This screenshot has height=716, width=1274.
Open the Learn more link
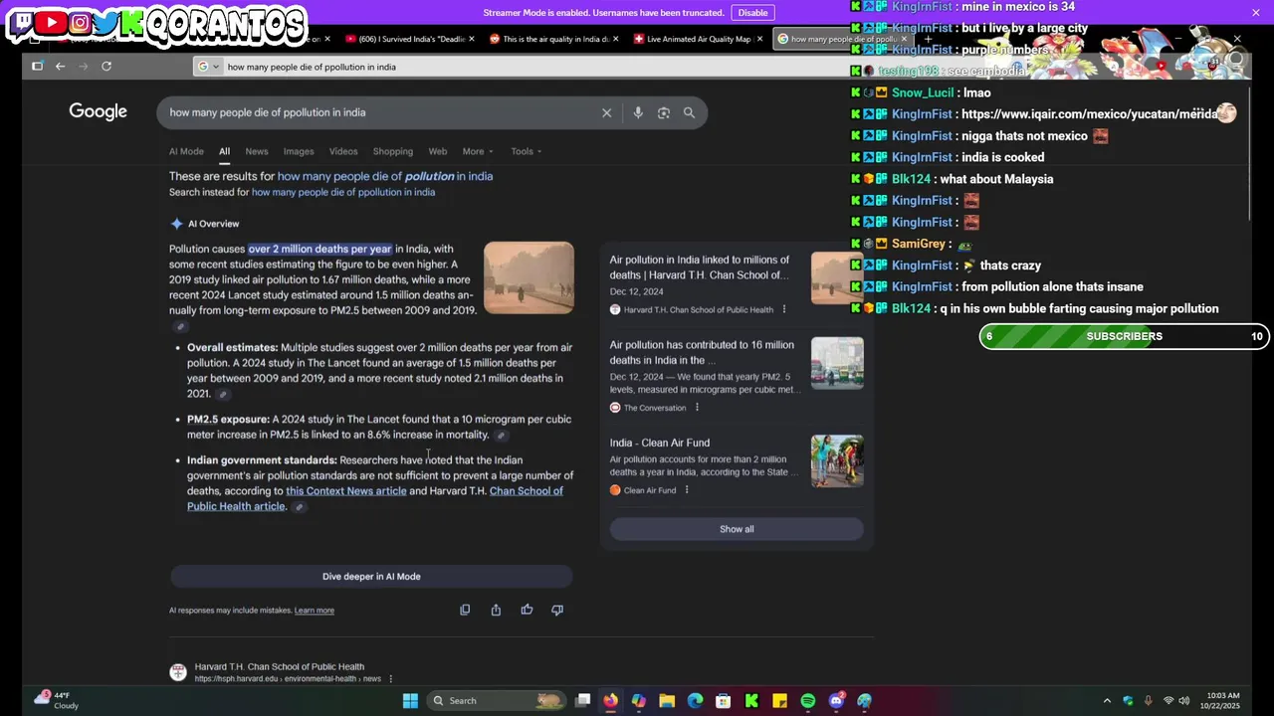[x=315, y=611]
